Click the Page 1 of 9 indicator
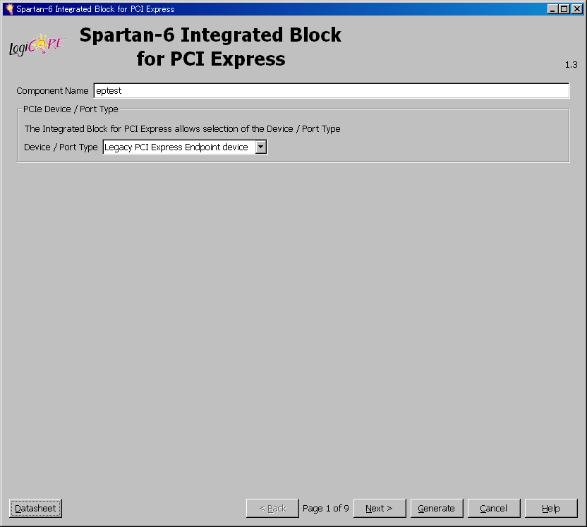Viewport: 587px width, 527px height. 326,508
